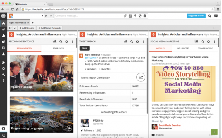Open Analytics bar chart icon in sidebar
Image resolution: width=222 pixels, height=138 pixels.
pos(3,36)
